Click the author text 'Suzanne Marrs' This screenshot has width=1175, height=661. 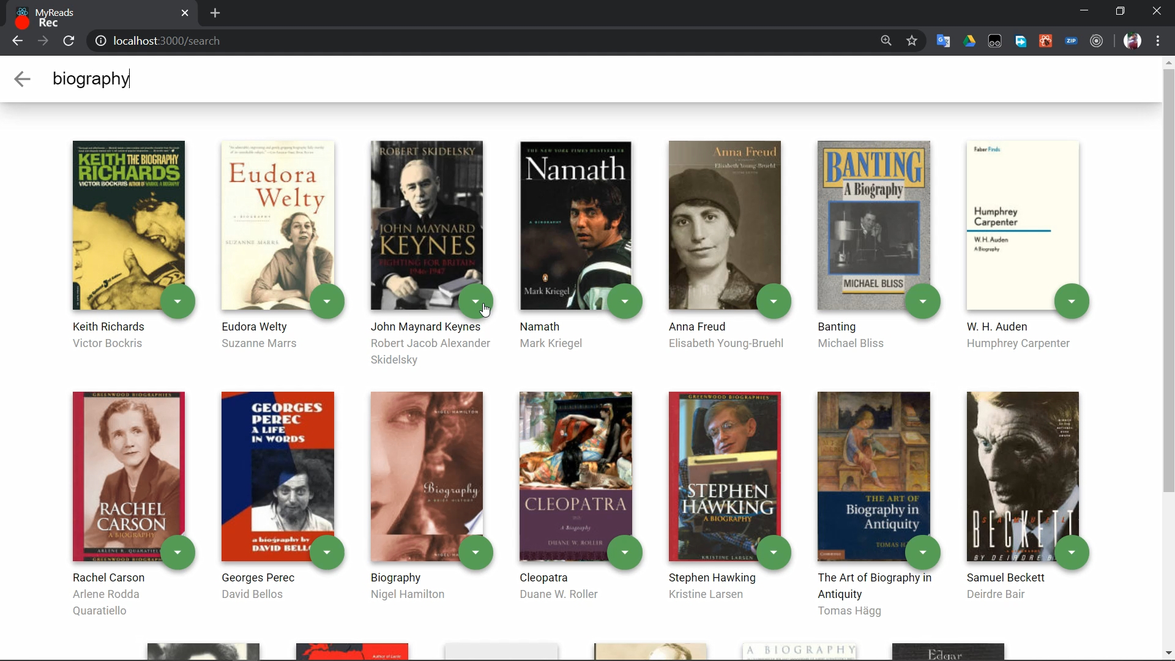pos(259,343)
